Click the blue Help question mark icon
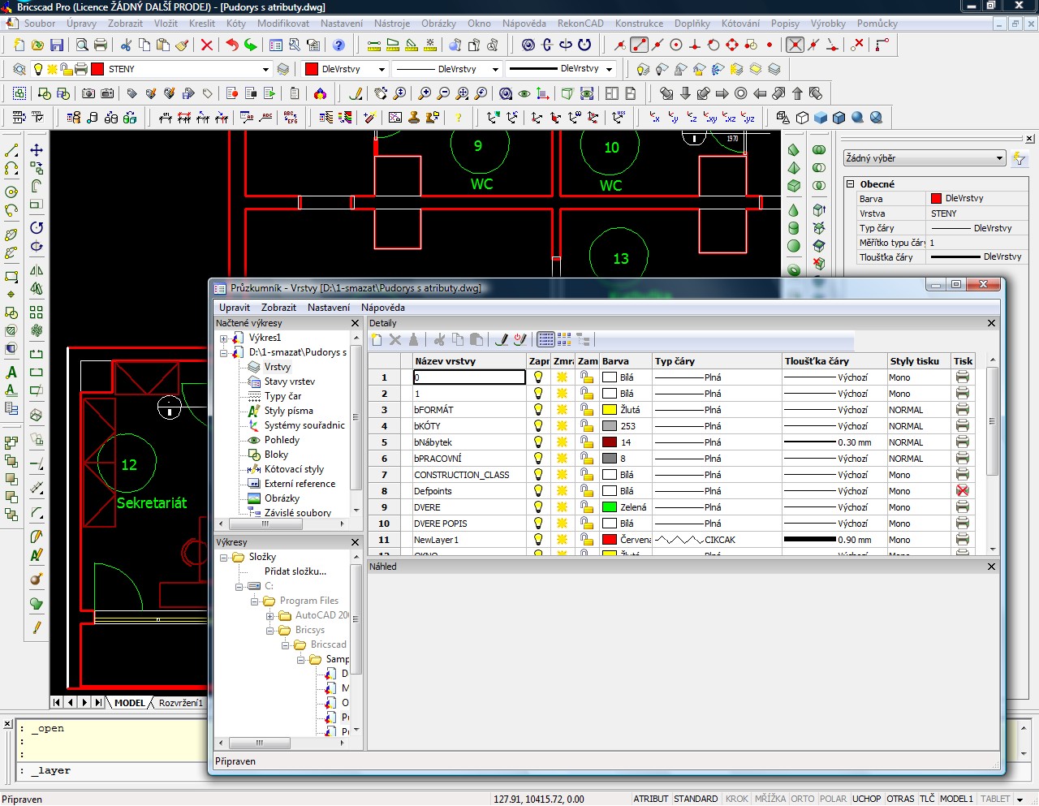Image resolution: width=1039 pixels, height=806 pixels. 339,45
